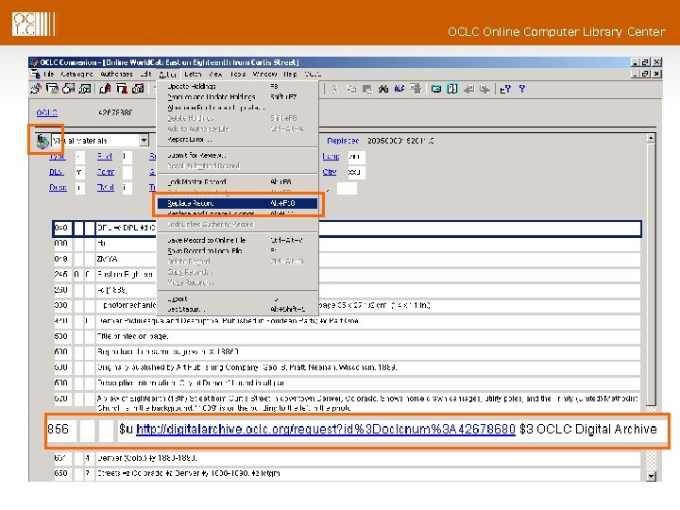Click the grayed back arrow toolbar icon

coord(468,89)
